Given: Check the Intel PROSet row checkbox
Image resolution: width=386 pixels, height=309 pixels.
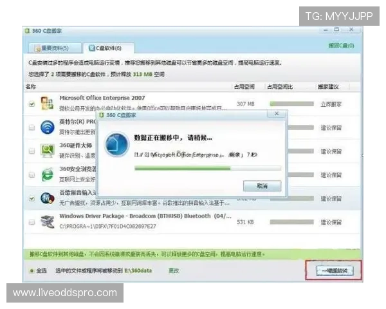Looking at the screenshot, I should point(32,127).
